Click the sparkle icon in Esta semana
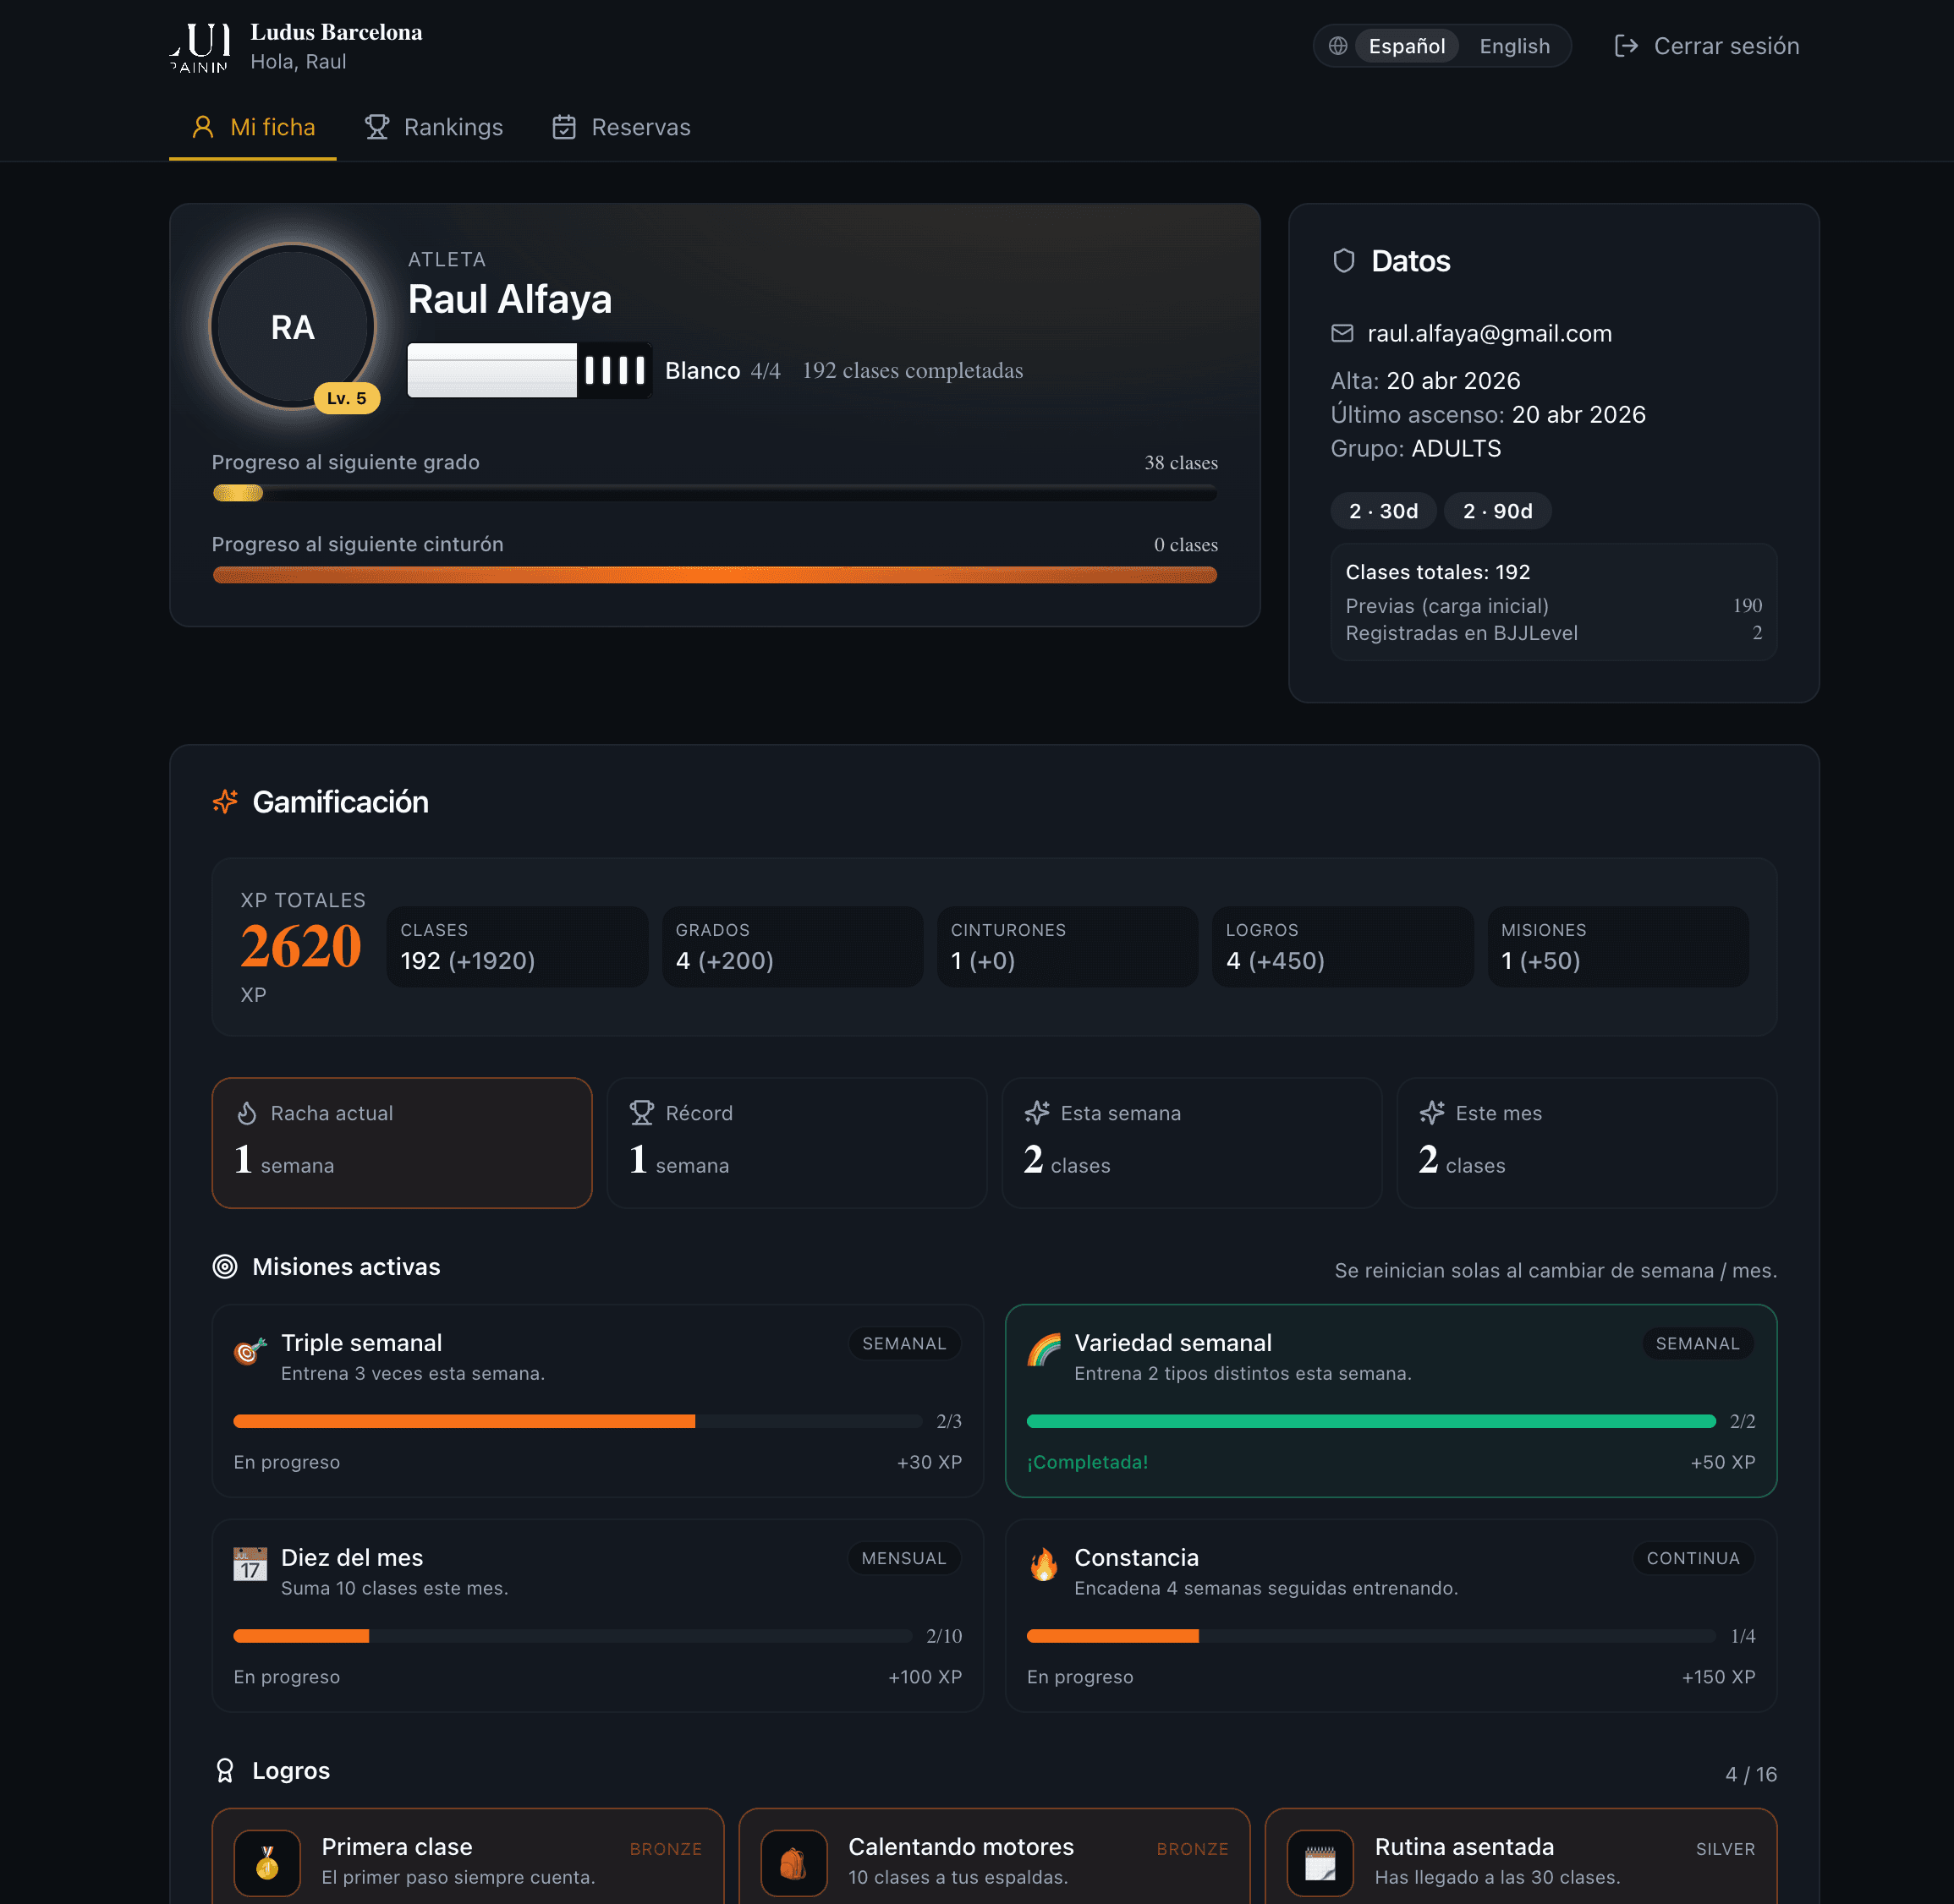1954x1904 pixels. coord(1036,1113)
